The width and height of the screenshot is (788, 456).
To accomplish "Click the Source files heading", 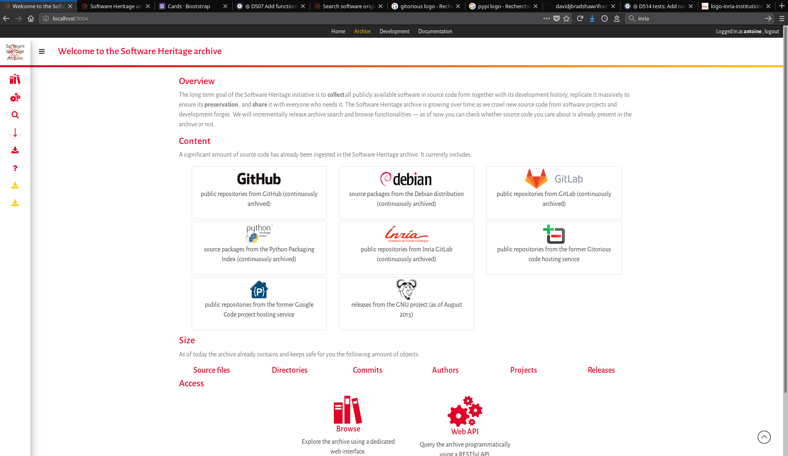I will (212, 370).
